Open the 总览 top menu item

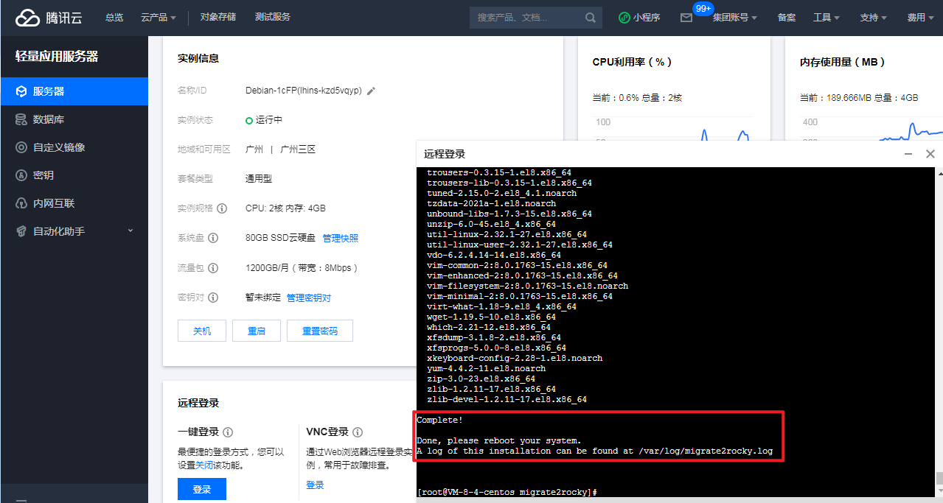pyautogui.click(x=114, y=18)
